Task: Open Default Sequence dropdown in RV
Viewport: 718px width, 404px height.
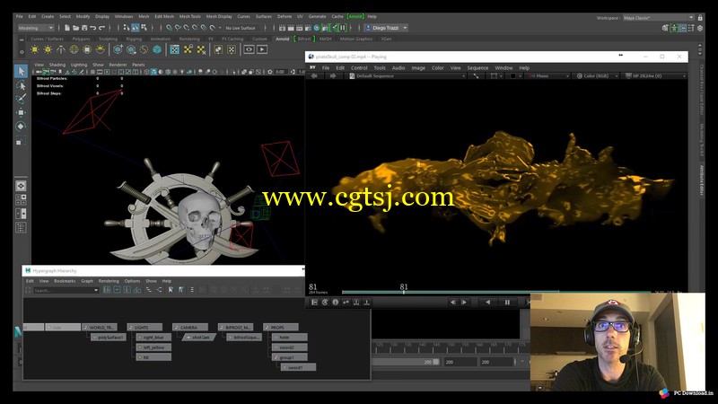Action: click(x=407, y=76)
